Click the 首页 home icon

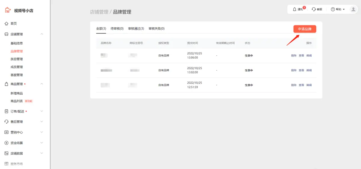[x=7, y=23]
